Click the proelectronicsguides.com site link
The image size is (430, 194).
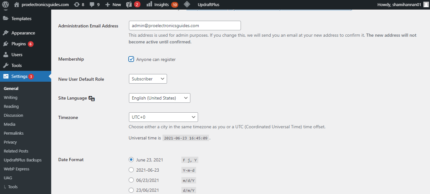(x=45, y=4)
